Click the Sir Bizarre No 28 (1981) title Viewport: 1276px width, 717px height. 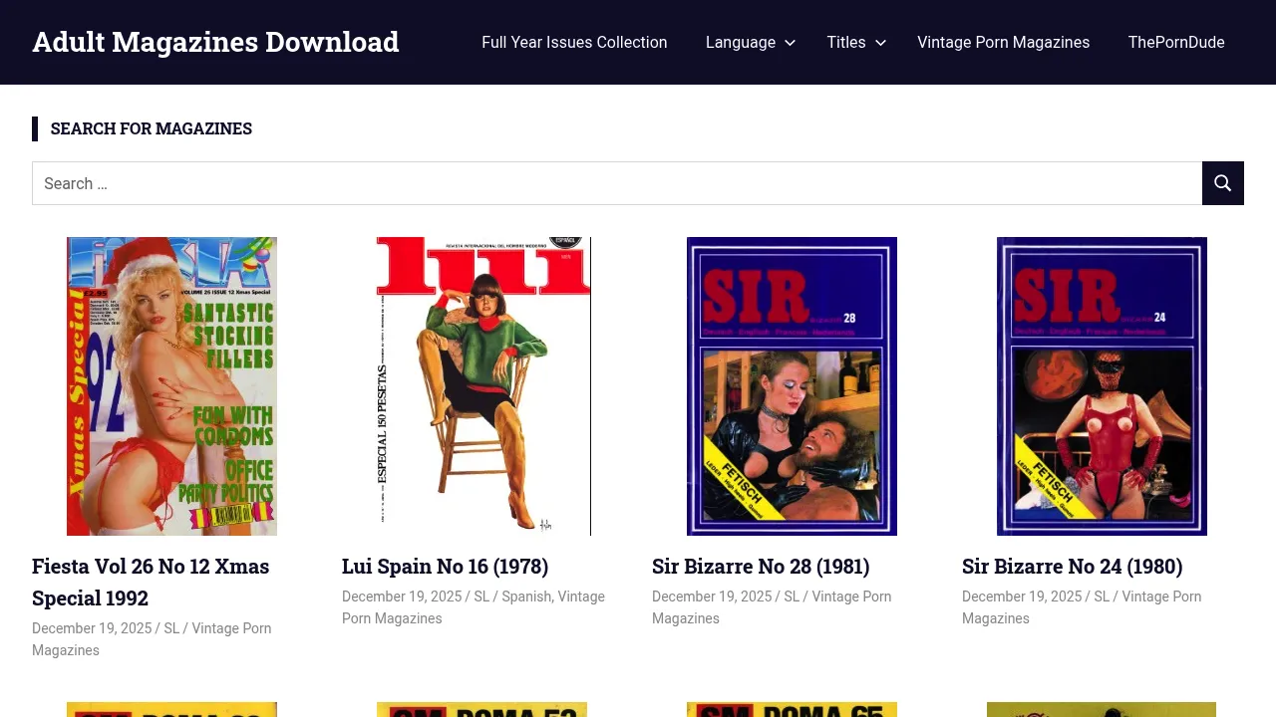[x=761, y=567]
